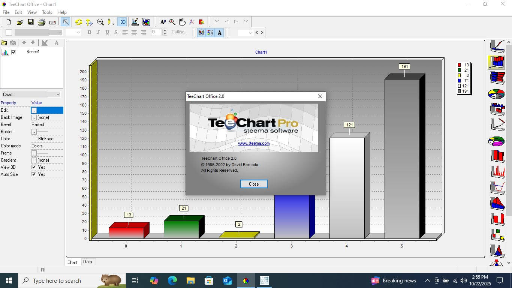Open the Chart object dropdown

[58, 94]
